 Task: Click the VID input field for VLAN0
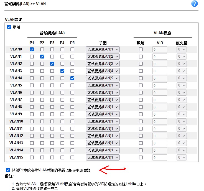pyautogui.click(x=160, y=49)
